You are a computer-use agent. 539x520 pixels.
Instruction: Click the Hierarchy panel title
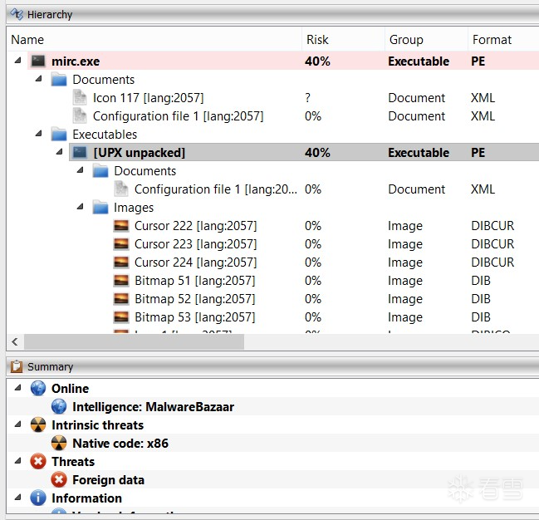(50, 14)
